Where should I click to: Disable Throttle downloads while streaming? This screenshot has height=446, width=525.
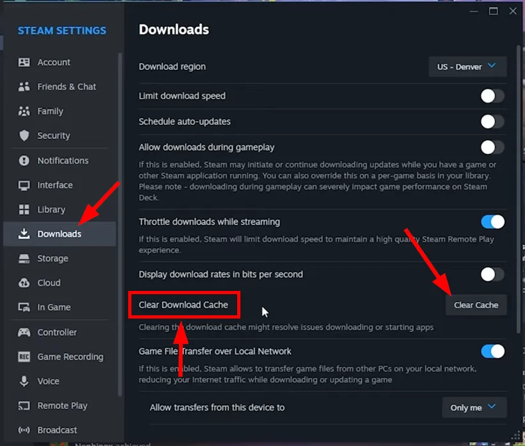point(492,222)
